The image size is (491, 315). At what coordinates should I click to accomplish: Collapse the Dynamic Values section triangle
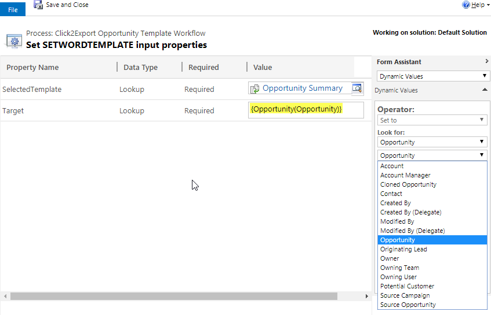point(485,90)
